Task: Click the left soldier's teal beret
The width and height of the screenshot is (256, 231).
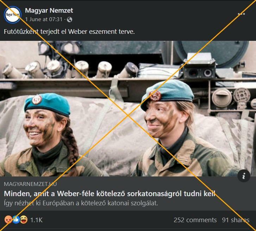Action: [x=47, y=104]
